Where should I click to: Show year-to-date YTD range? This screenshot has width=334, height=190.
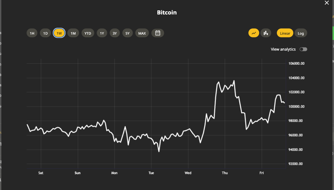point(88,33)
